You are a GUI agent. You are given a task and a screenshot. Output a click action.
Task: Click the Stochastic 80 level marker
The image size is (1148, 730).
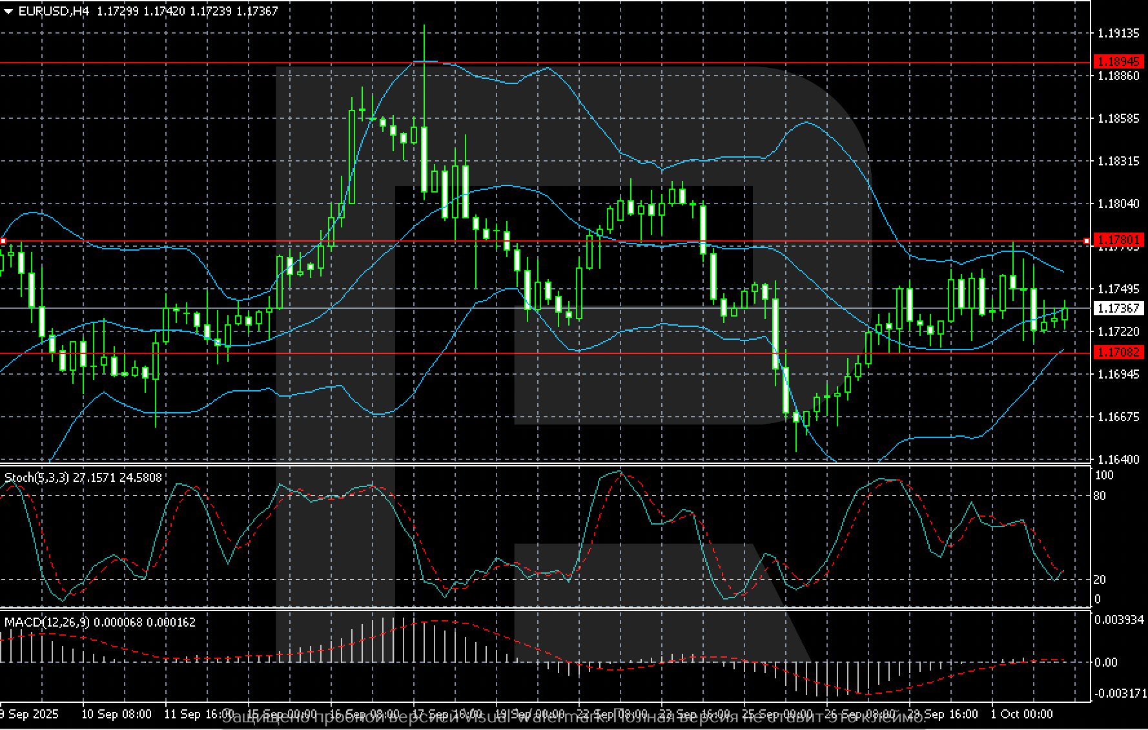(1100, 496)
